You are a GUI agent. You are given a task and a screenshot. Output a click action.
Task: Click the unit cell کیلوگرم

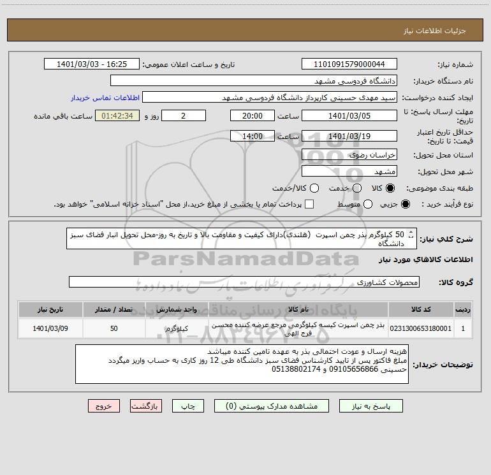177,328
